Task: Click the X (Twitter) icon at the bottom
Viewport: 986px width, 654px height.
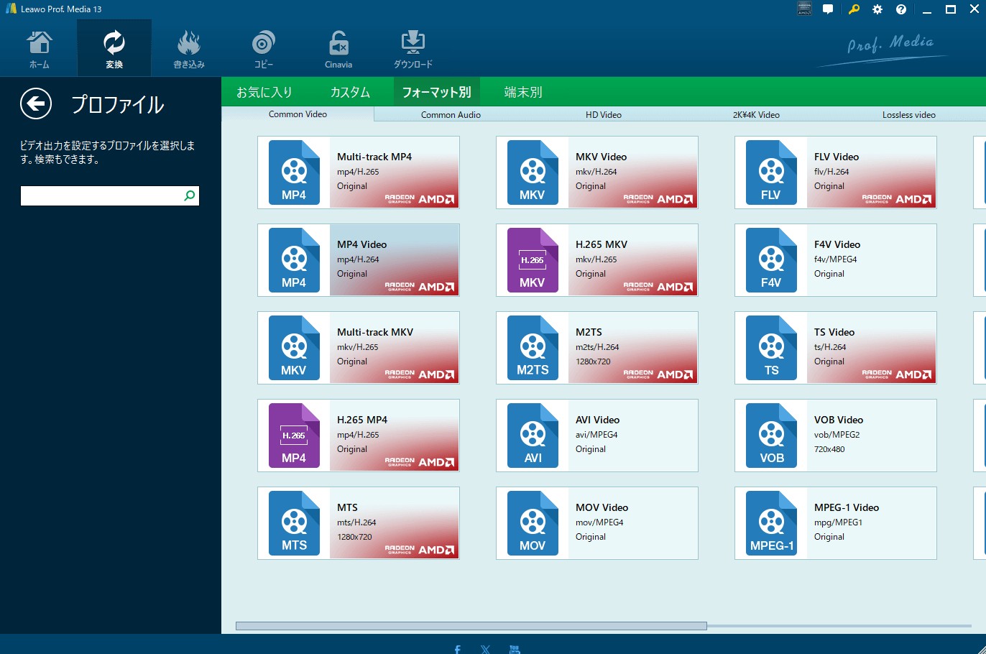Action: pos(485,649)
